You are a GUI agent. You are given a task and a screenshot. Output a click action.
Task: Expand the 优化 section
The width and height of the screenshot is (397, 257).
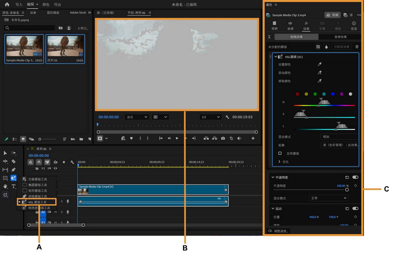279,162
